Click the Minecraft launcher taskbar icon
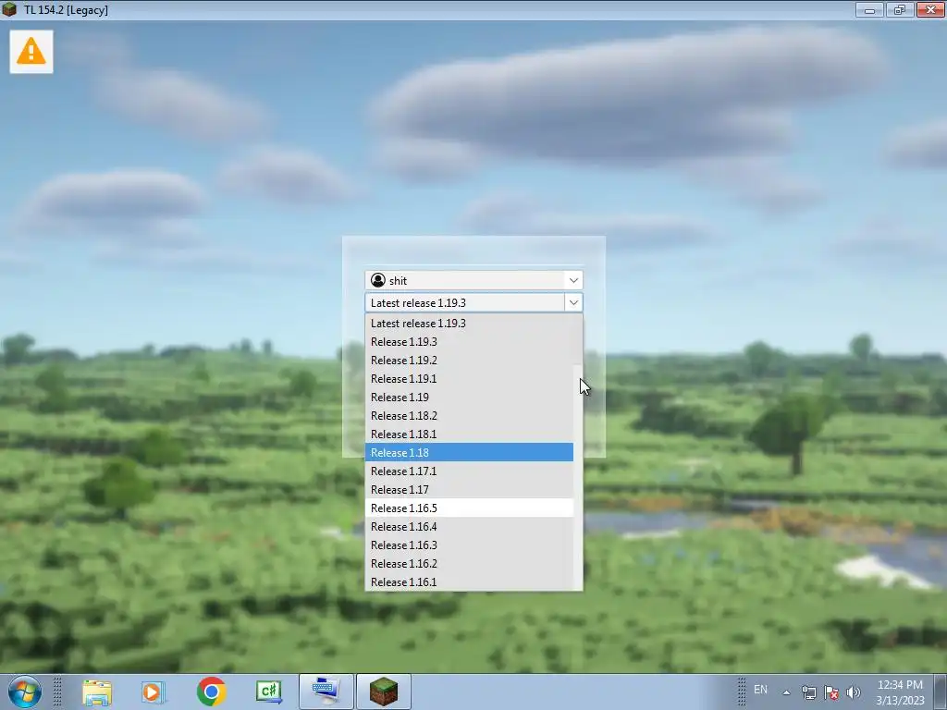The height and width of the screenshot is (710, 947). pyautogui.click(x=384, y=692)
